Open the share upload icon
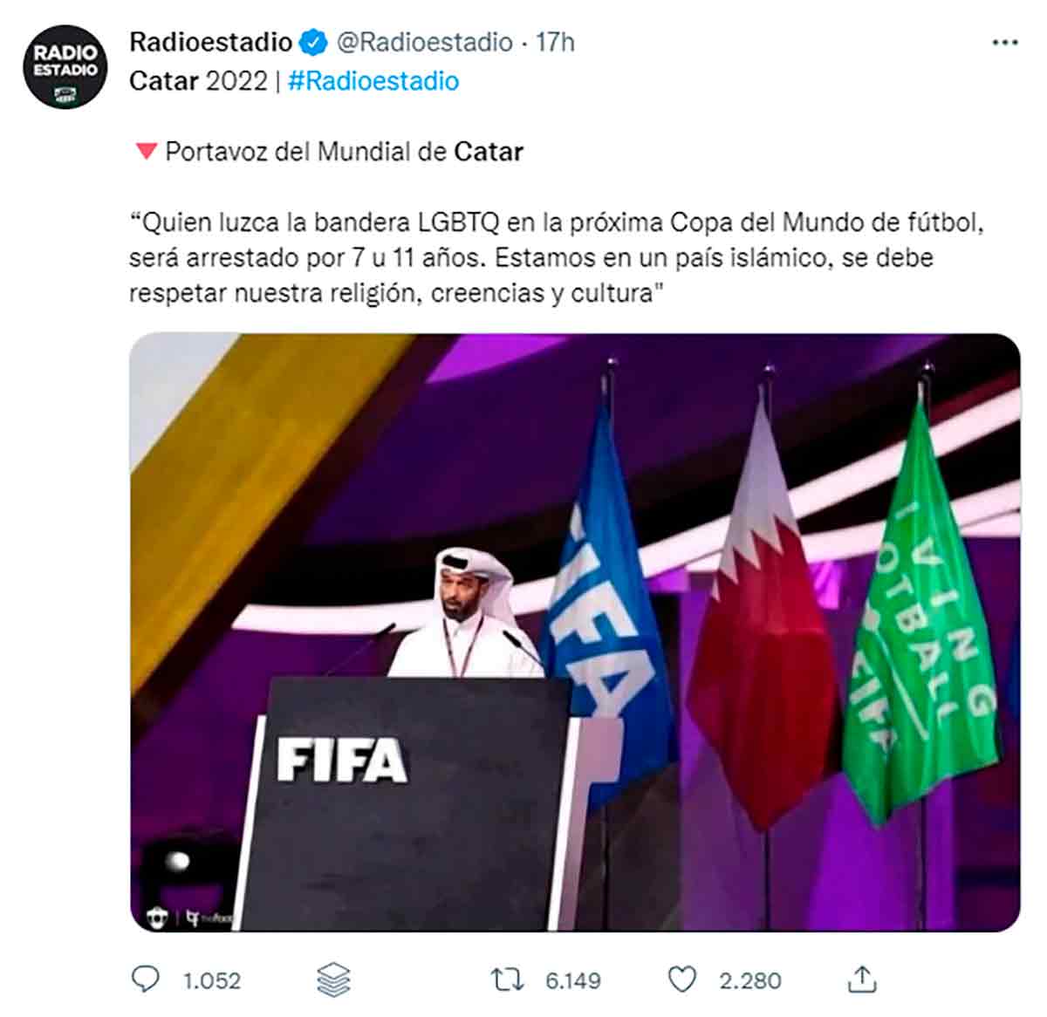This screenshot has height=1017, width=1047. pos(861,979)
